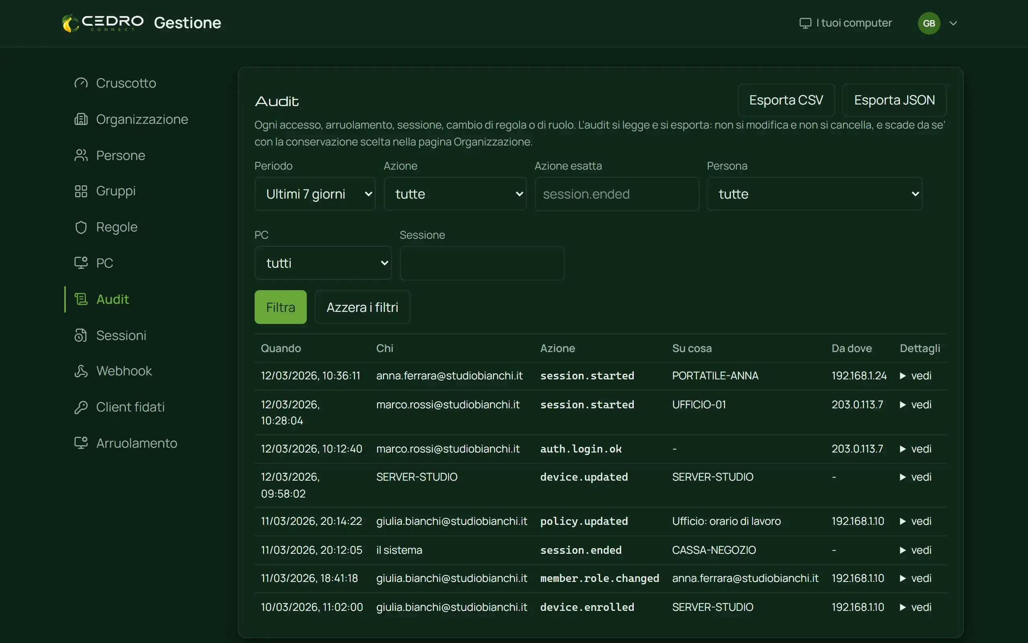Image resolution: width=1028 pixels, height=643 pixels.
Task: Click the PC monitor icon in sidebar
Action: 81,263
